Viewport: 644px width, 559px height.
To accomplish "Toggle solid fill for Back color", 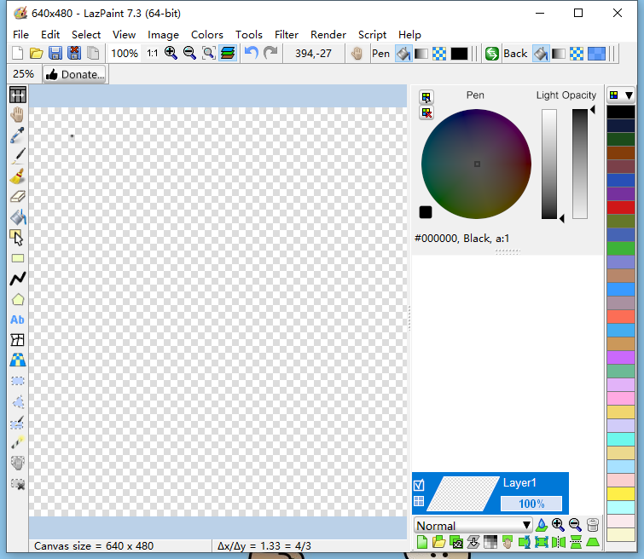I will 541,54.
